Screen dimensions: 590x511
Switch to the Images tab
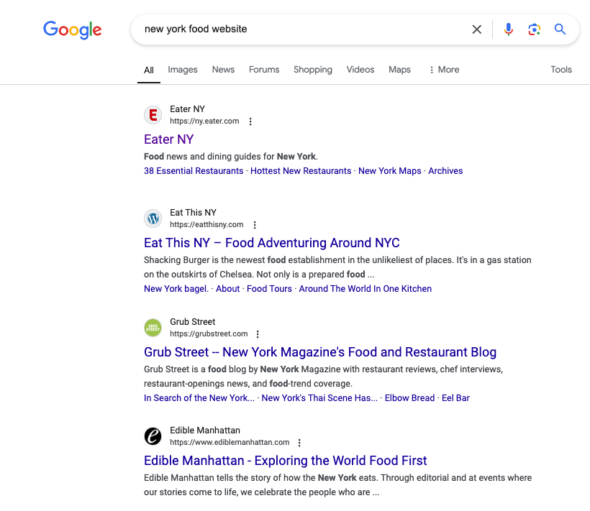click(183, 70)
